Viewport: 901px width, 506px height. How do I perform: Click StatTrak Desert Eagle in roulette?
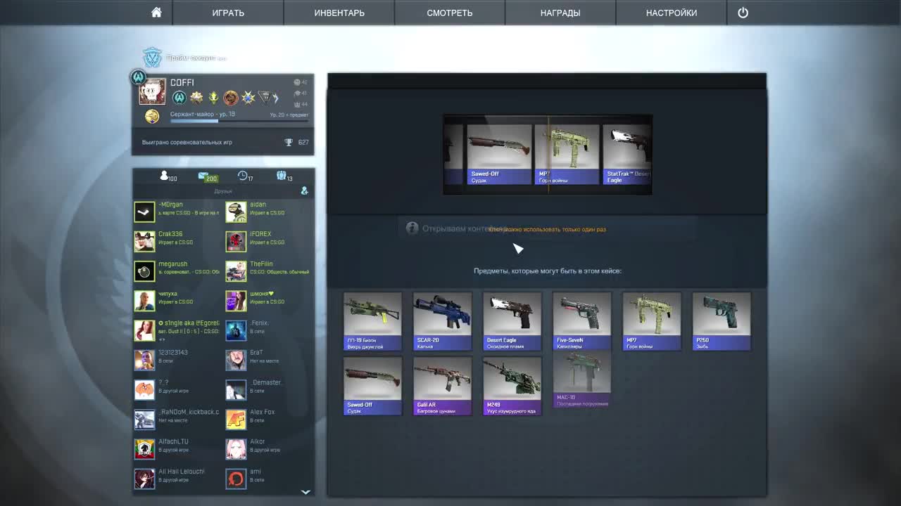tap(628, 155)
